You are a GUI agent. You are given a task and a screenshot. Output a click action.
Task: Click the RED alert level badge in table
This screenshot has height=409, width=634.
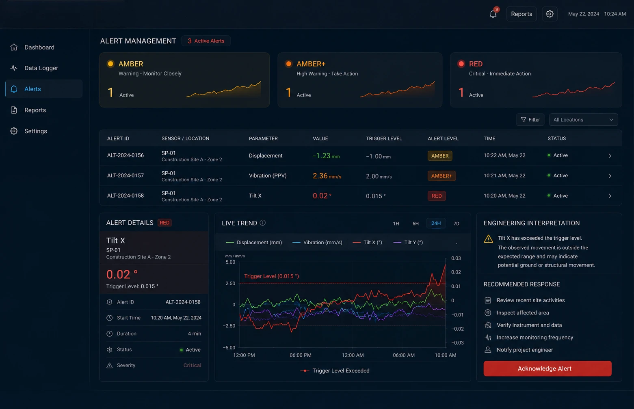point(437,196)
